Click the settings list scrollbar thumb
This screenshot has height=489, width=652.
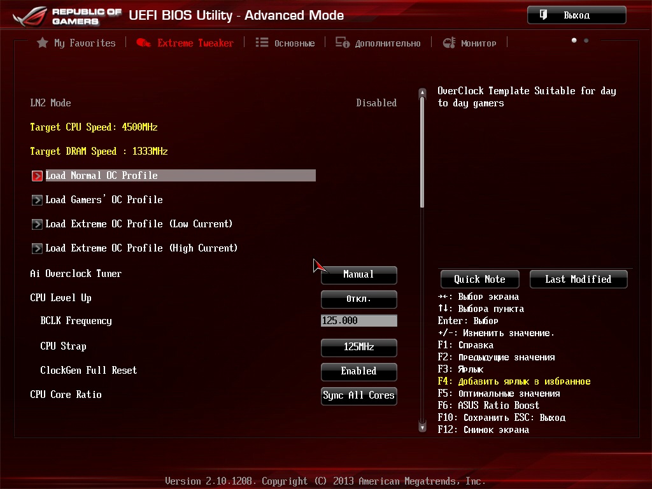[423, 152]
